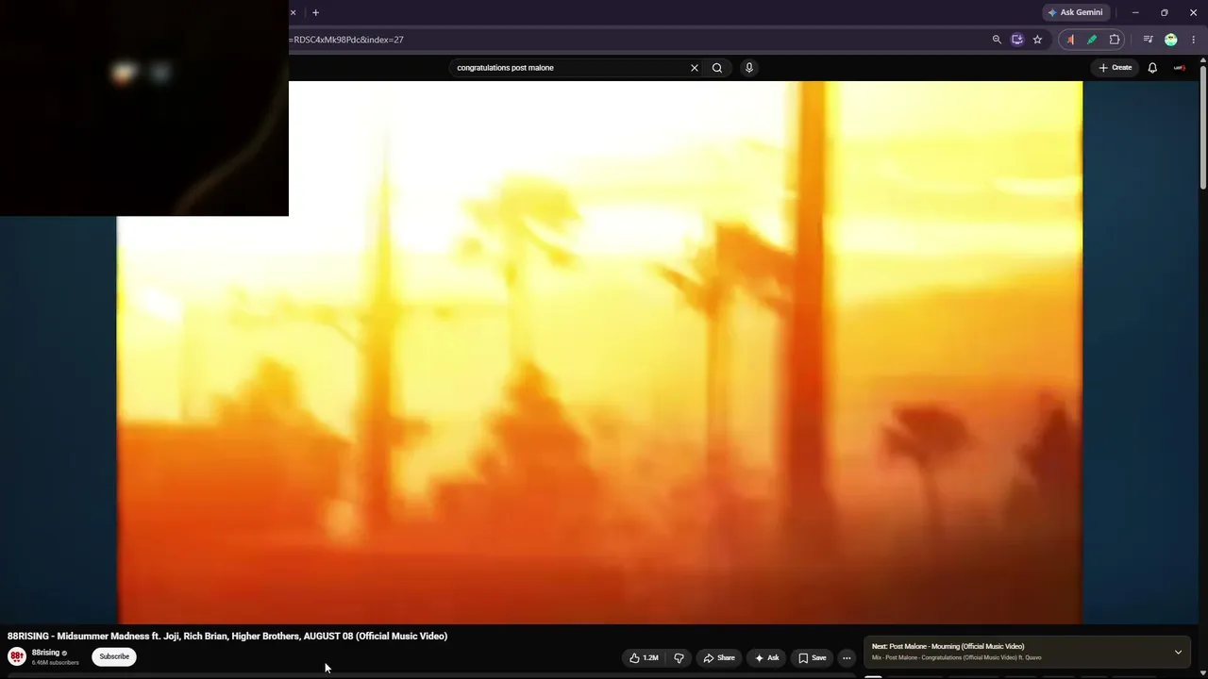Click the 'Mix - Post Malone - Congratulations' playlist text

[956, 658]
